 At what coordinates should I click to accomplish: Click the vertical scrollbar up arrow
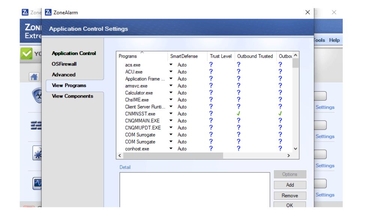295,55
